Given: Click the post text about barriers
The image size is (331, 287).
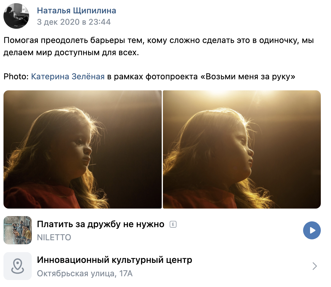Looking at the screenshot, I should pos(159,46).
